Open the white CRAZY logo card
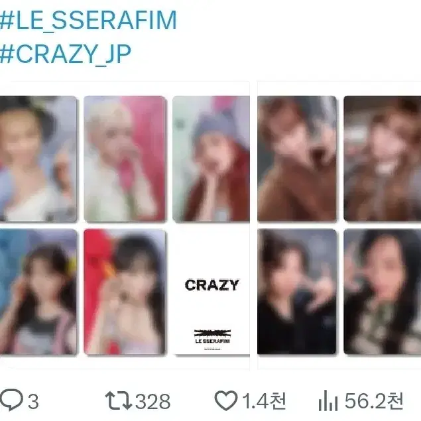This screenshot has width=421, height=421. (x=211, y=292)
